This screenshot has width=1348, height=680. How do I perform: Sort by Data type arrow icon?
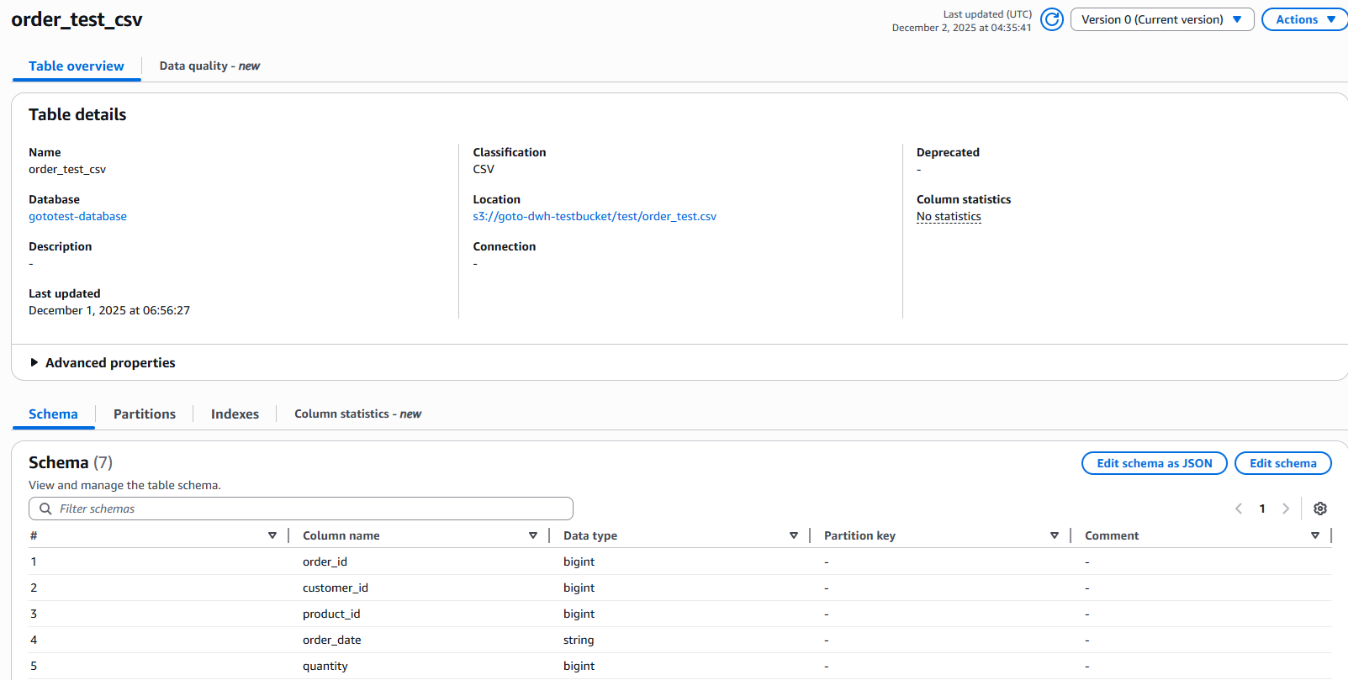(793, 535)
